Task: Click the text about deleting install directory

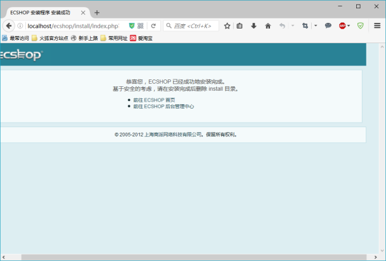Action: tap(176, 89)
